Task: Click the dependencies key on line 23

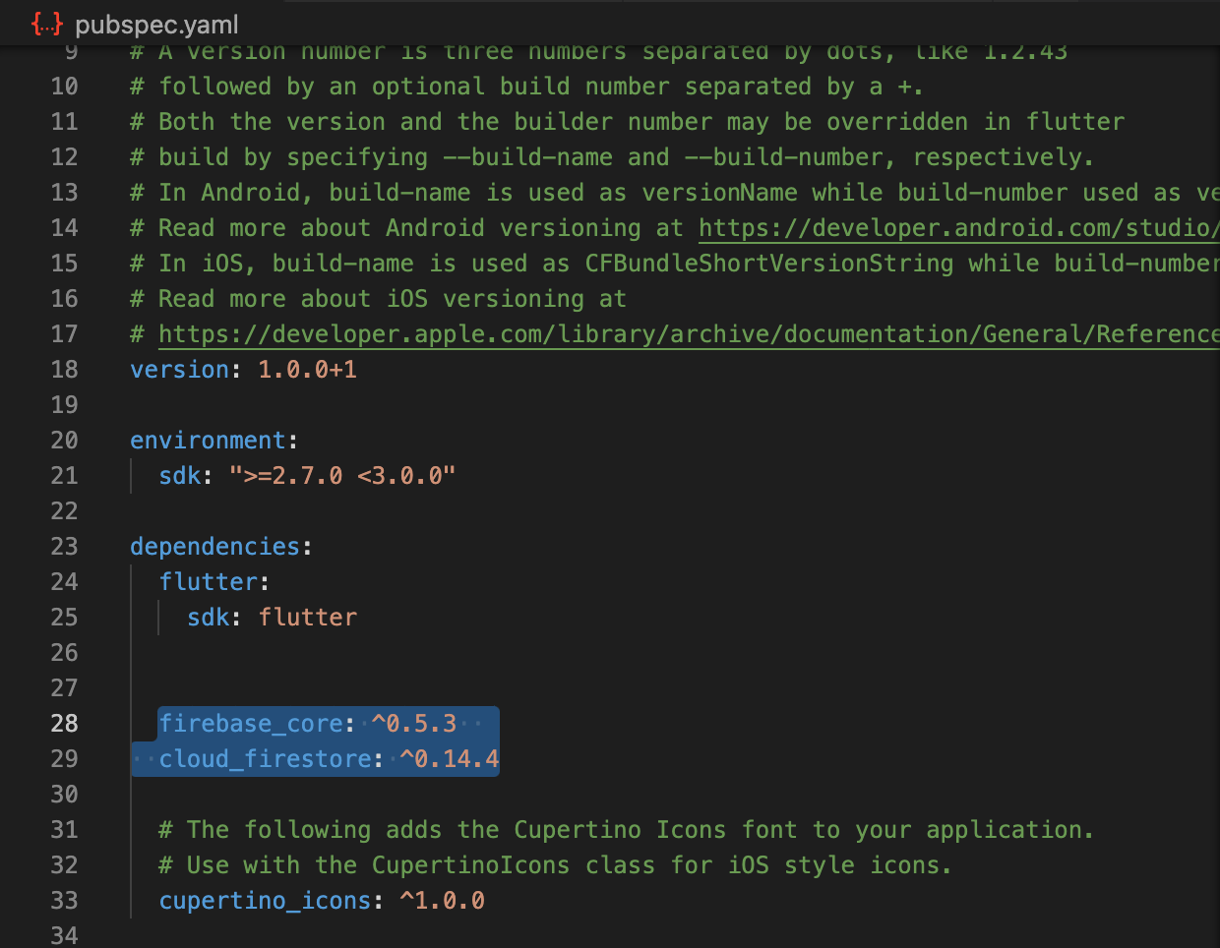Action: click(214, 547)
